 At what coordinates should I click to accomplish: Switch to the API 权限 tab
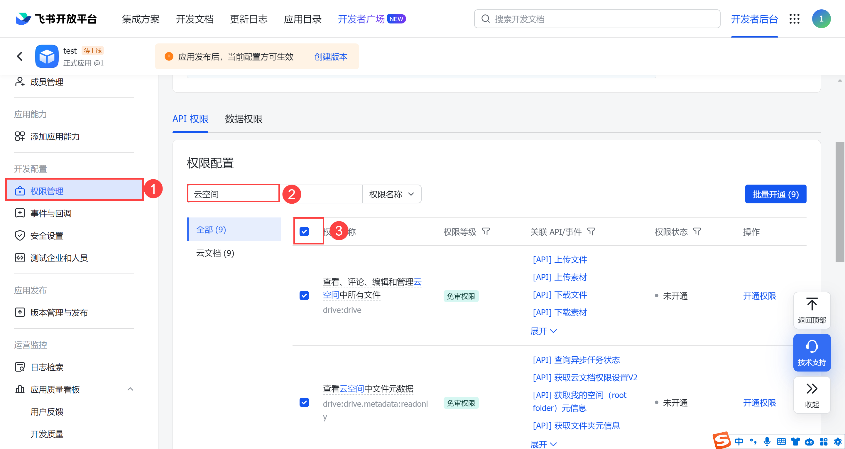[x=190, y=119]
